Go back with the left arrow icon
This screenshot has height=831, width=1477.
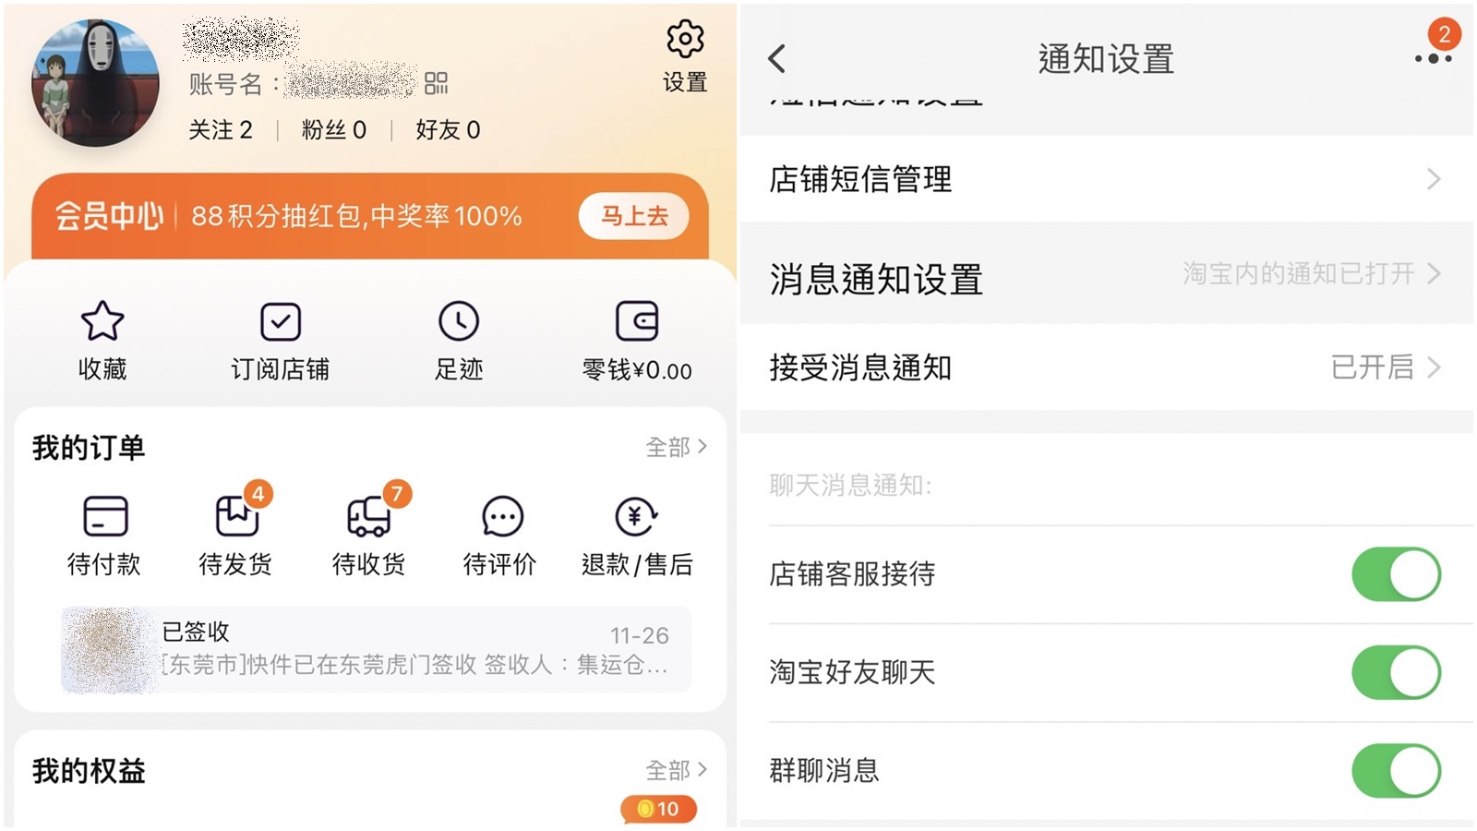[777, 59]
